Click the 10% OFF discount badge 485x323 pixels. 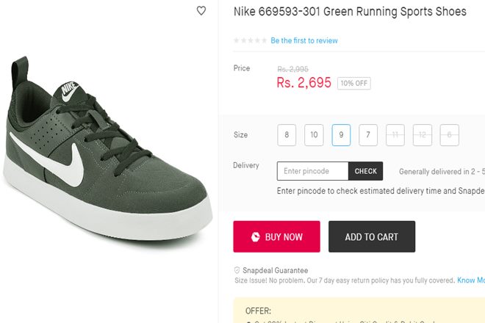click(353, 83)
